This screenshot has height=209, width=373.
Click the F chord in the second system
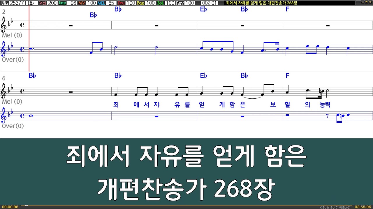(x=287, y=76)
